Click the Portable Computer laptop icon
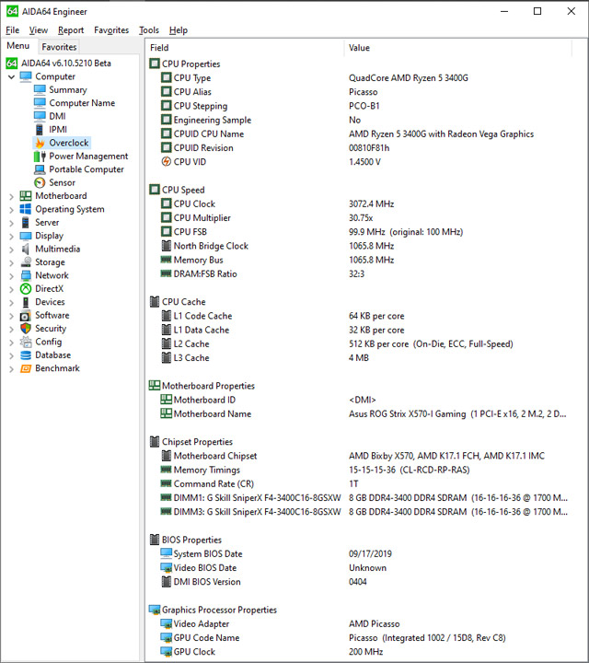This screenshot has width=589, height=663. [40, 169]
